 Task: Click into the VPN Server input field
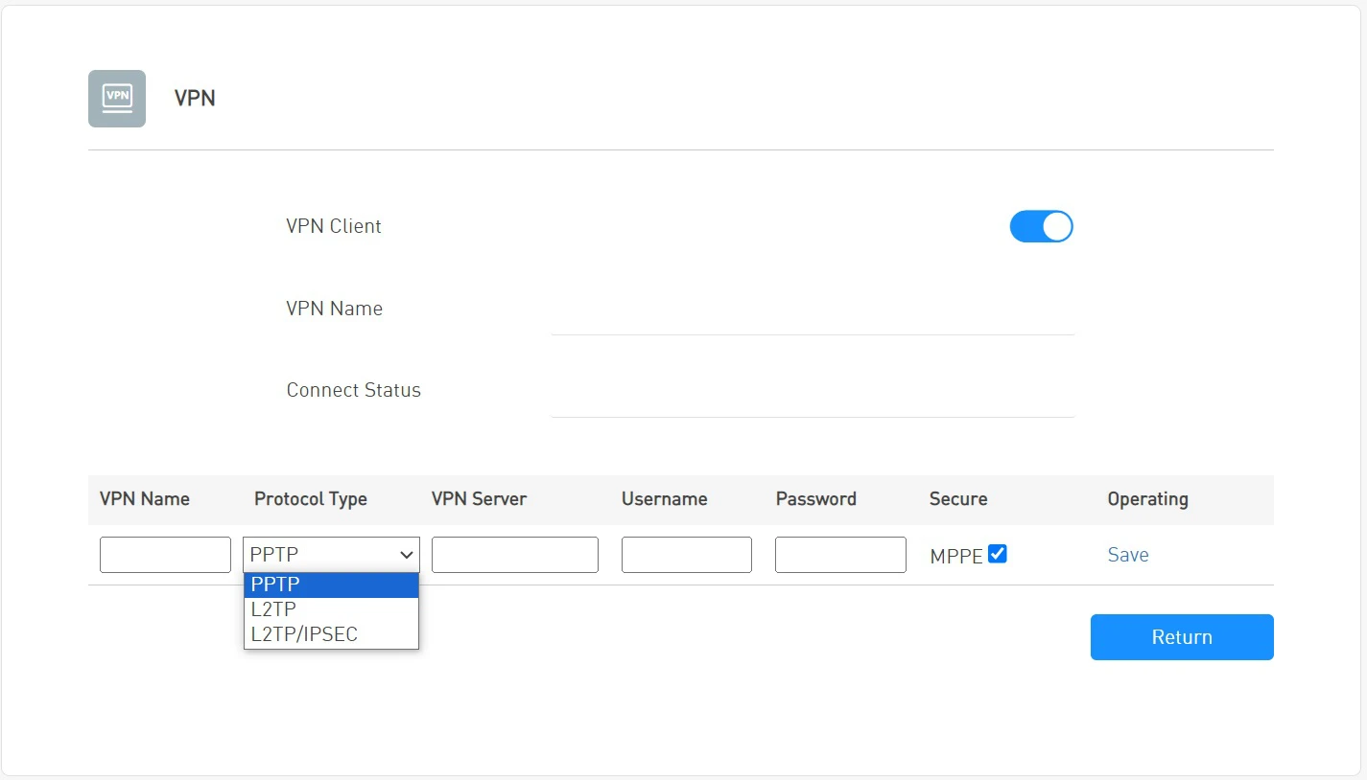(515, 555)
